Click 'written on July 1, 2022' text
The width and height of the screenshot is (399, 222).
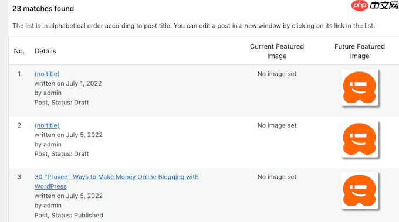click(68, 83)
